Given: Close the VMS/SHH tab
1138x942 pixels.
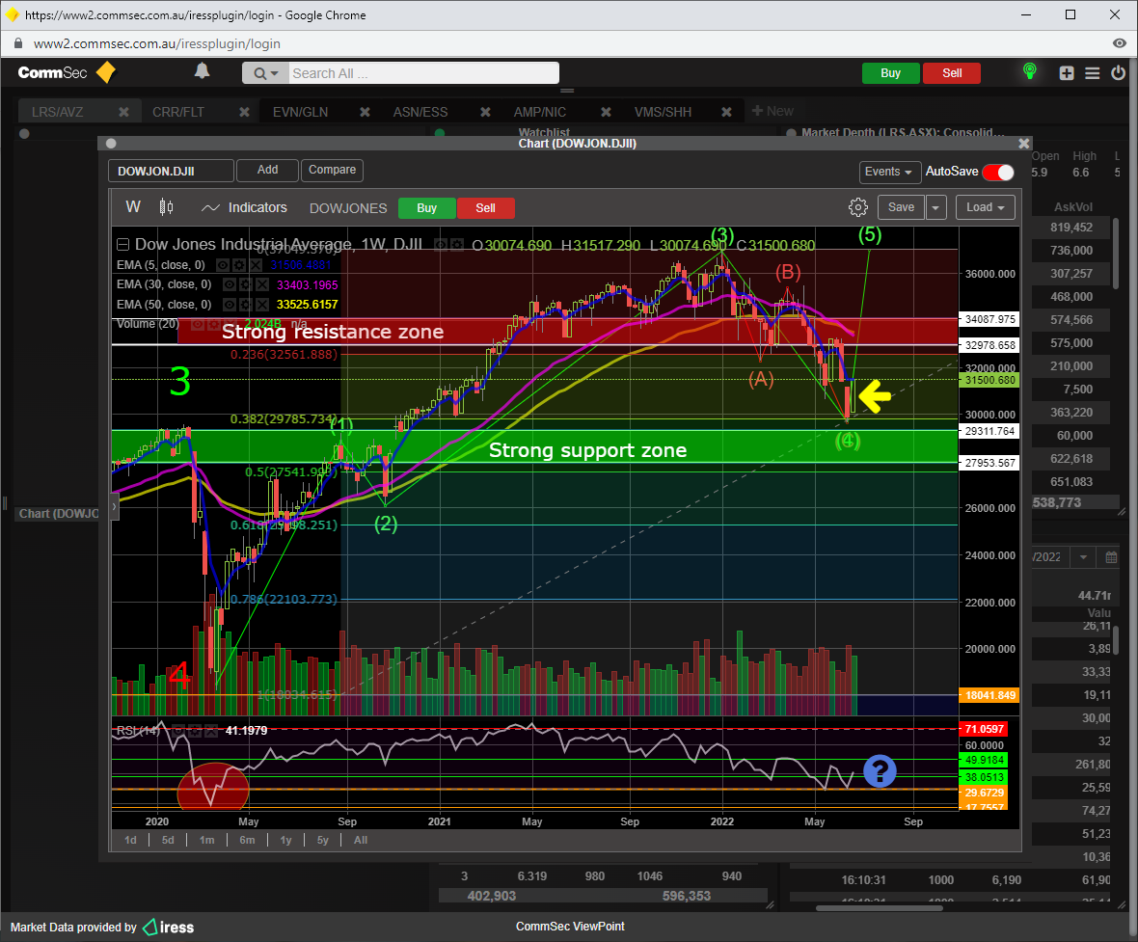Looking at the screenshot, I should click(x=726, y=112).
